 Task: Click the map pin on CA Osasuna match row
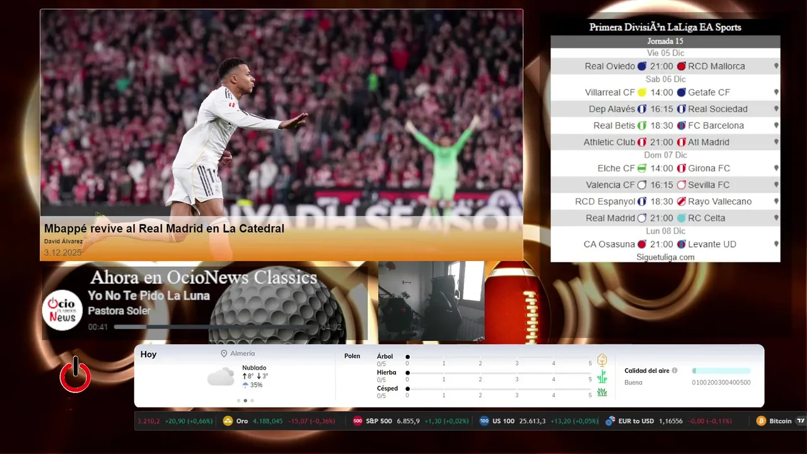click(x=776, y=244)
